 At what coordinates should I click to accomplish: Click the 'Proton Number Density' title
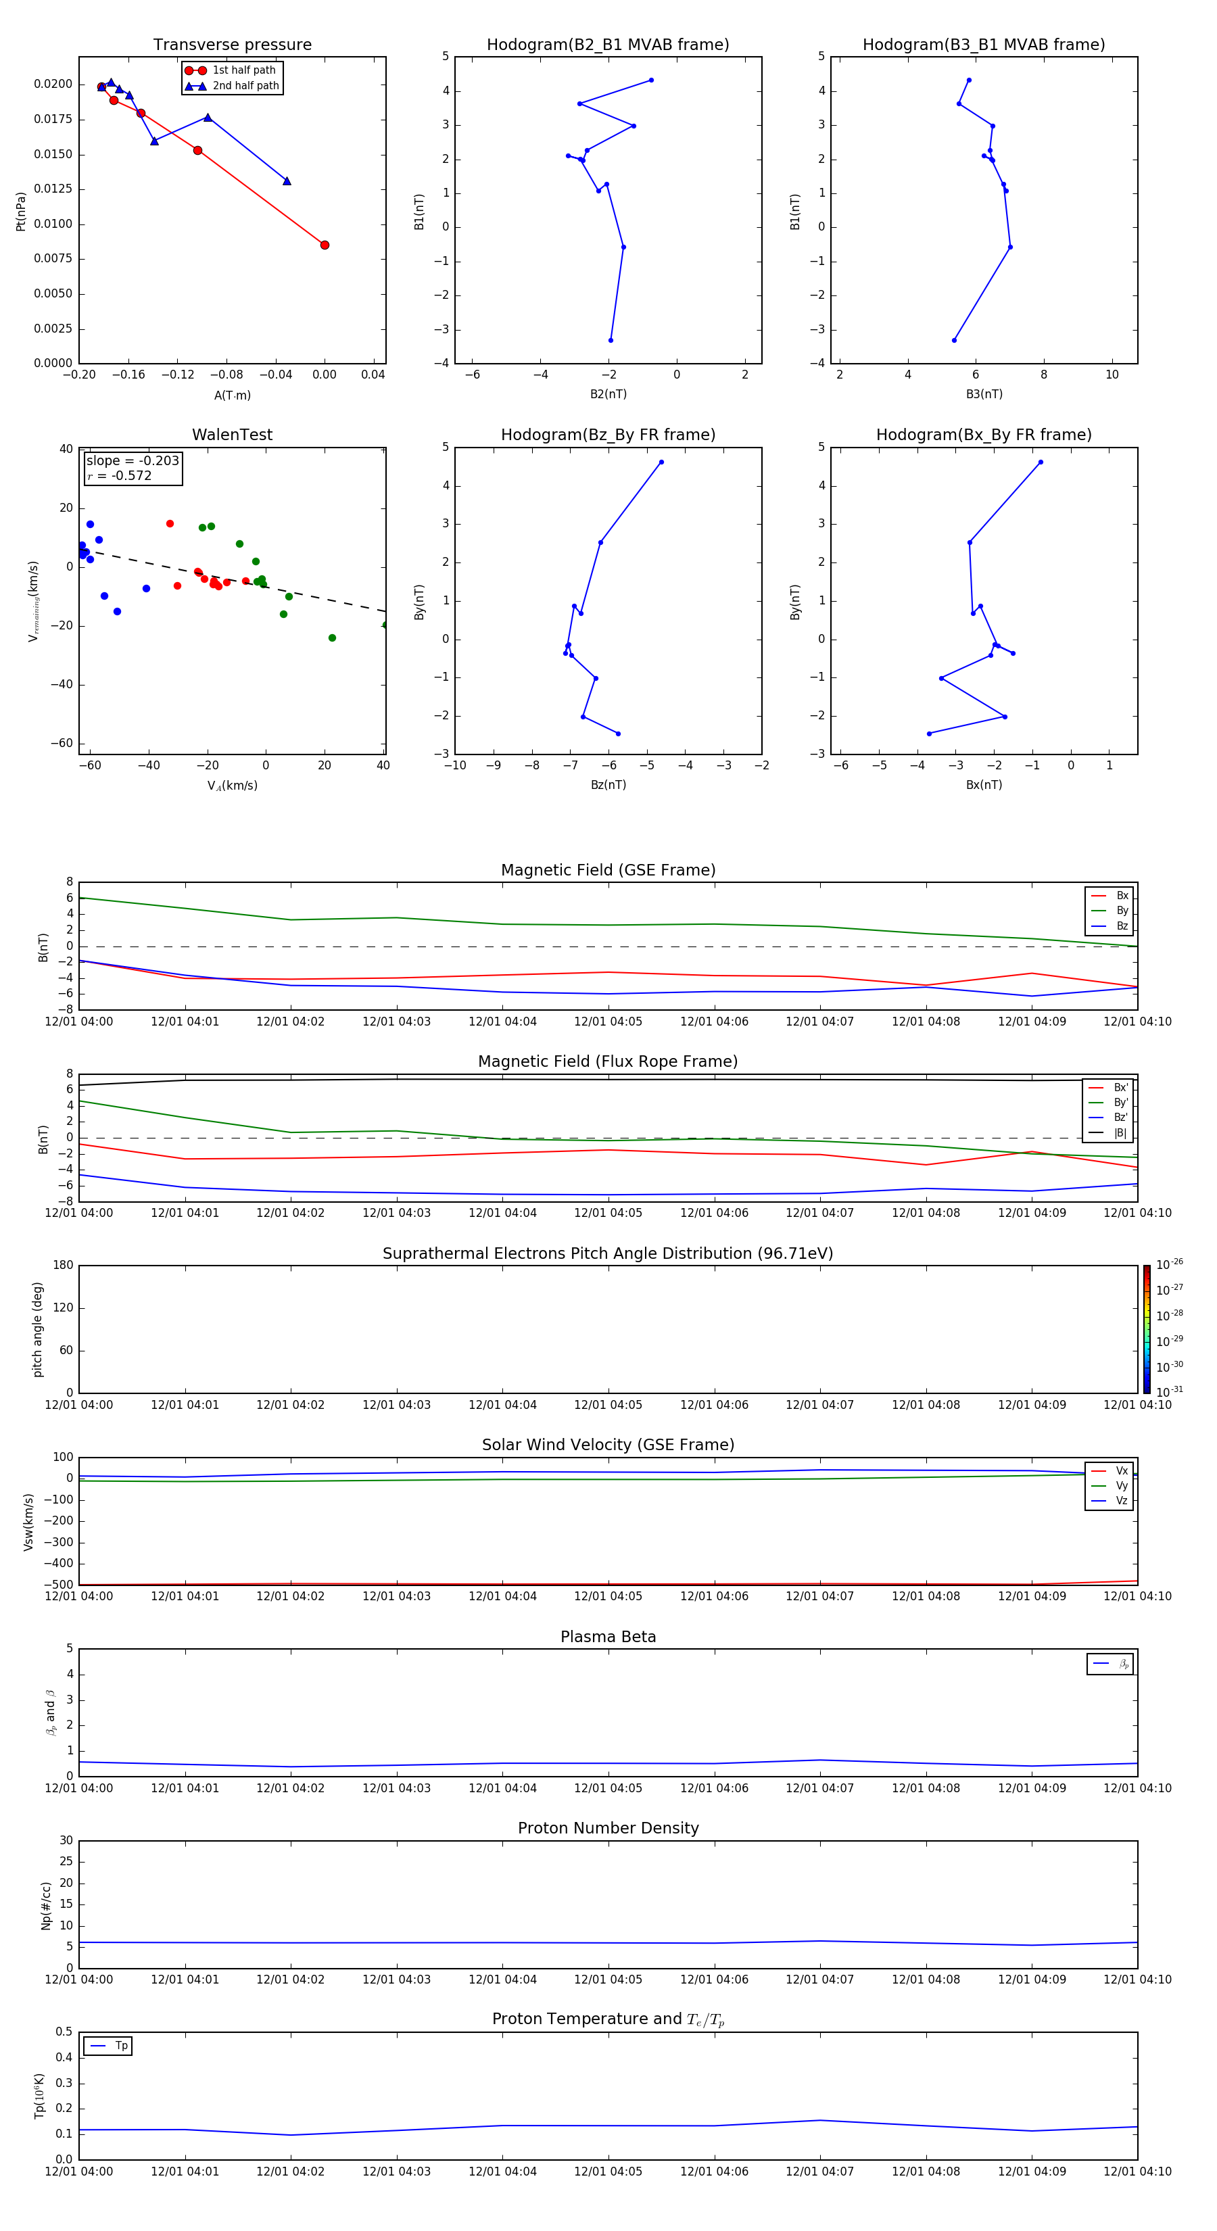[608, 1828]
